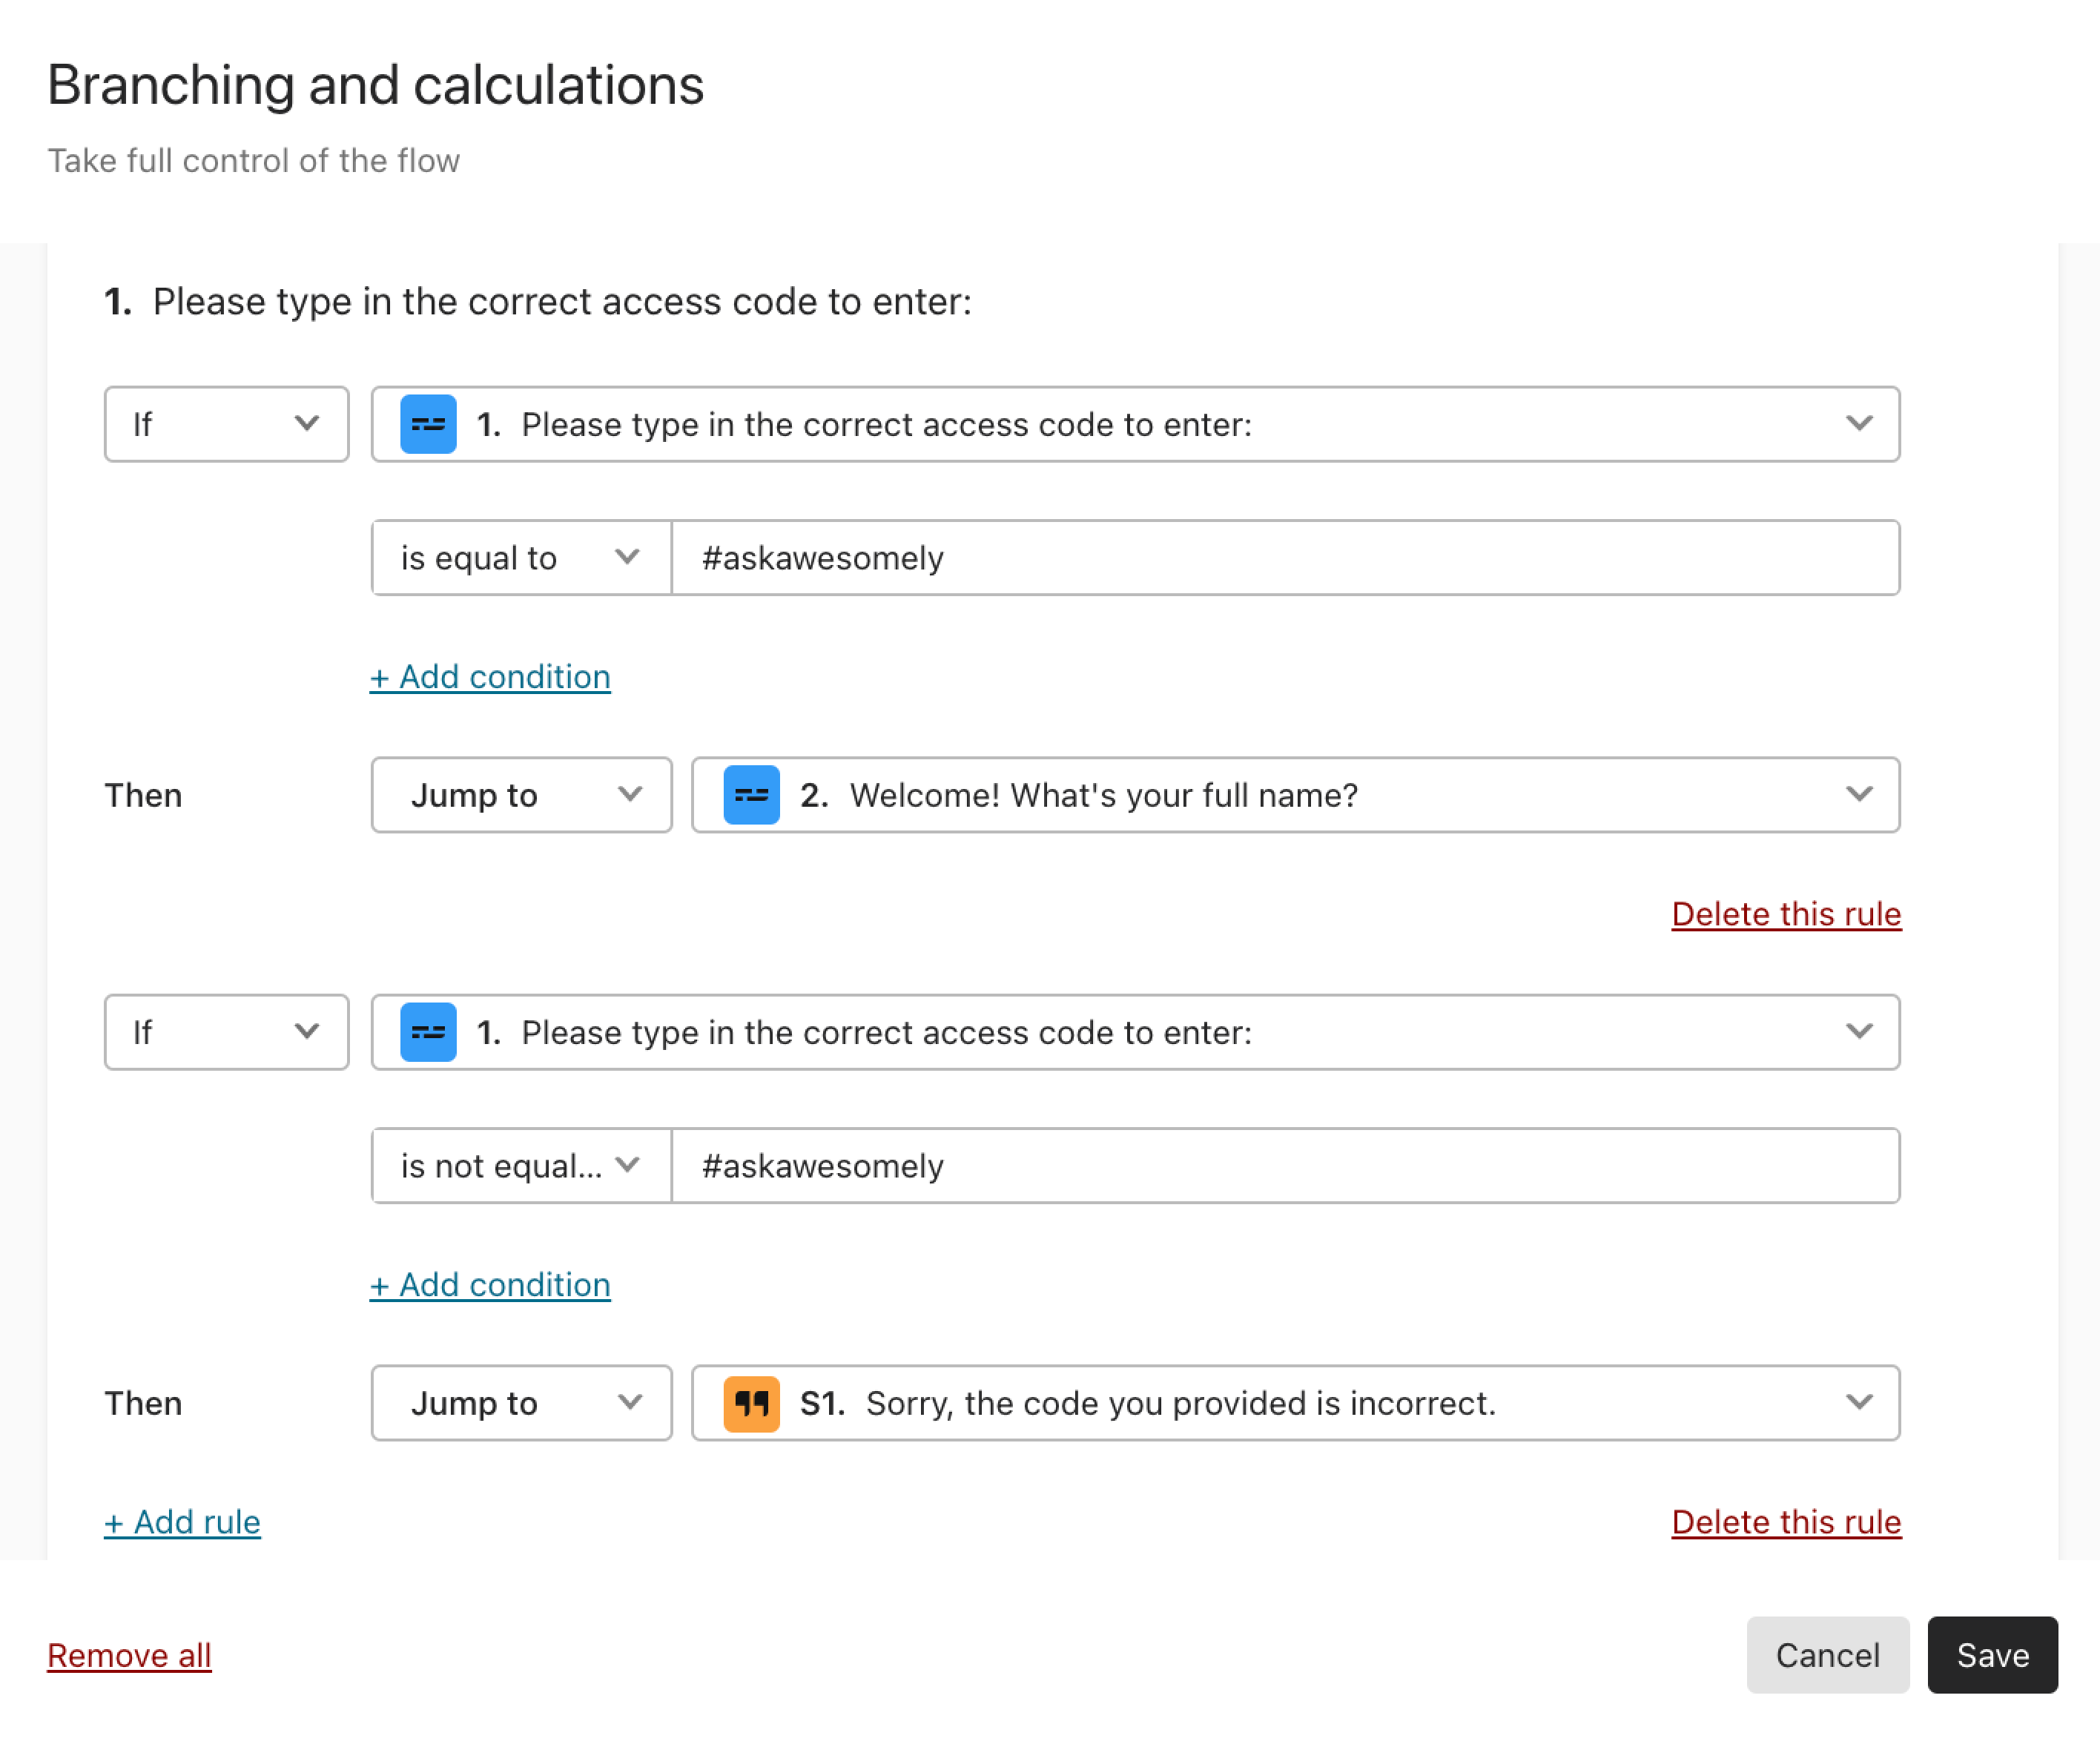2100x1747 pixels.
Task: Click question heading '1. Please type in the correct access code'
Action: click(x=538, y=302)
